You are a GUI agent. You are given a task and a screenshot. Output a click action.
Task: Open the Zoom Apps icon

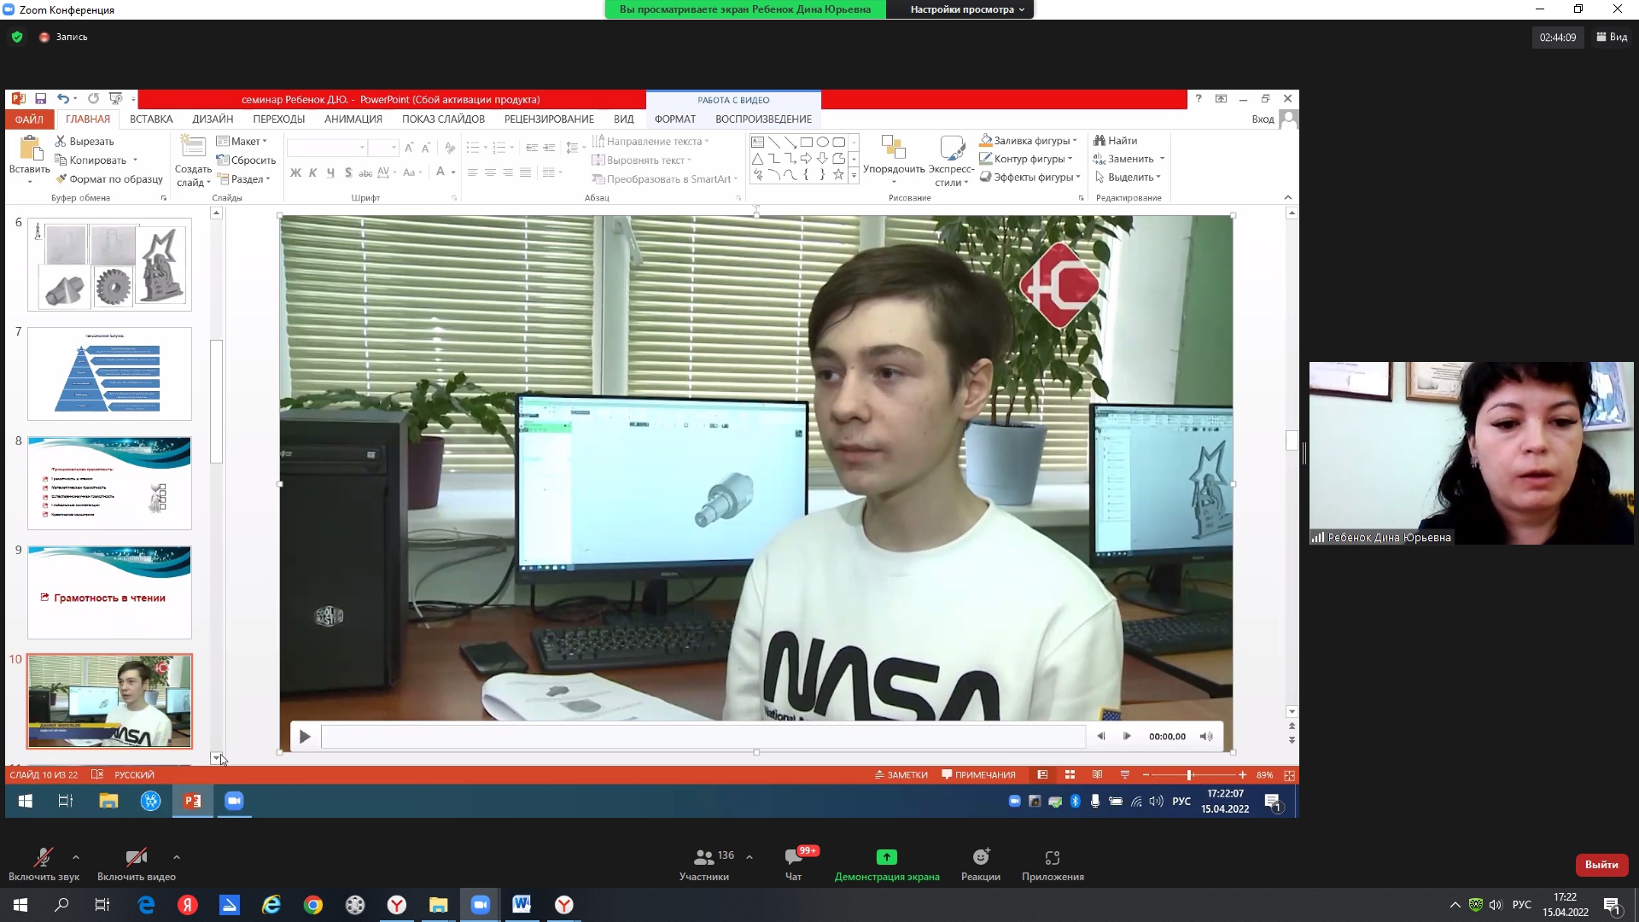[x=1052, y=857]
